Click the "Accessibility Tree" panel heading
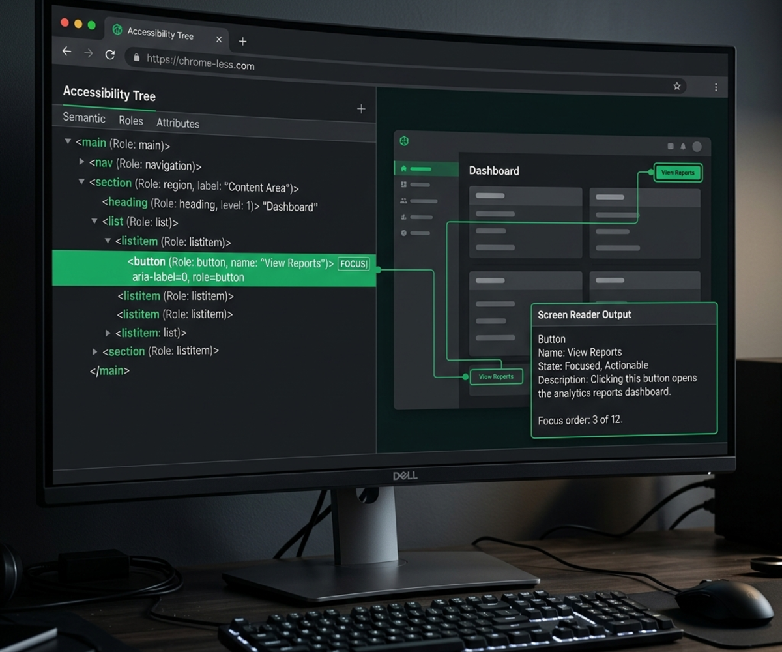 pos(109,94)
